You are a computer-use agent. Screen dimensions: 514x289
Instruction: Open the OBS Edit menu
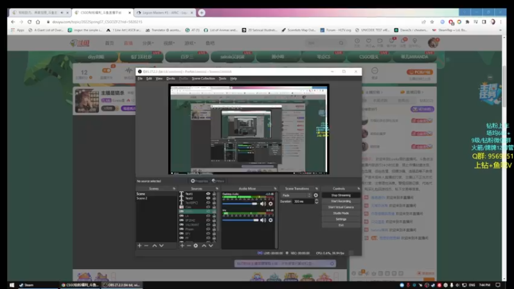tap(149, 78)
